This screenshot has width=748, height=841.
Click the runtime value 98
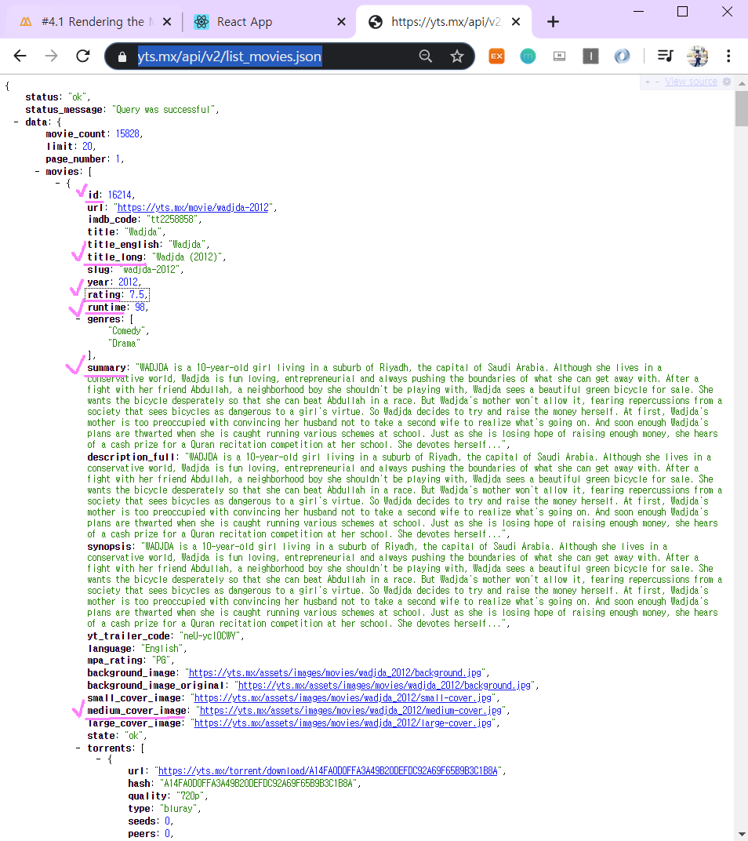point(140,308)
